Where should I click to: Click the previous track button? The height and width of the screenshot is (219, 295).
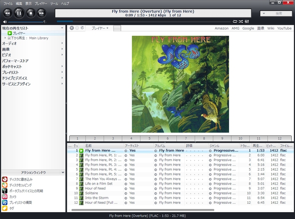pyautogui.click(x=7, y=13)
